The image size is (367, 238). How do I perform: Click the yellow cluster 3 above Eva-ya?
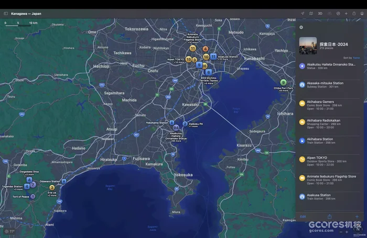coord(52,188)
